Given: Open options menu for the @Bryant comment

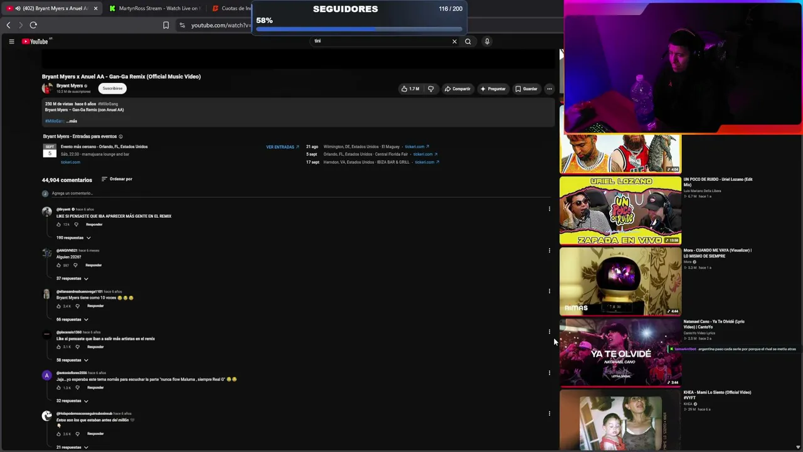Looking at the screenshot, I should (550, 209).
